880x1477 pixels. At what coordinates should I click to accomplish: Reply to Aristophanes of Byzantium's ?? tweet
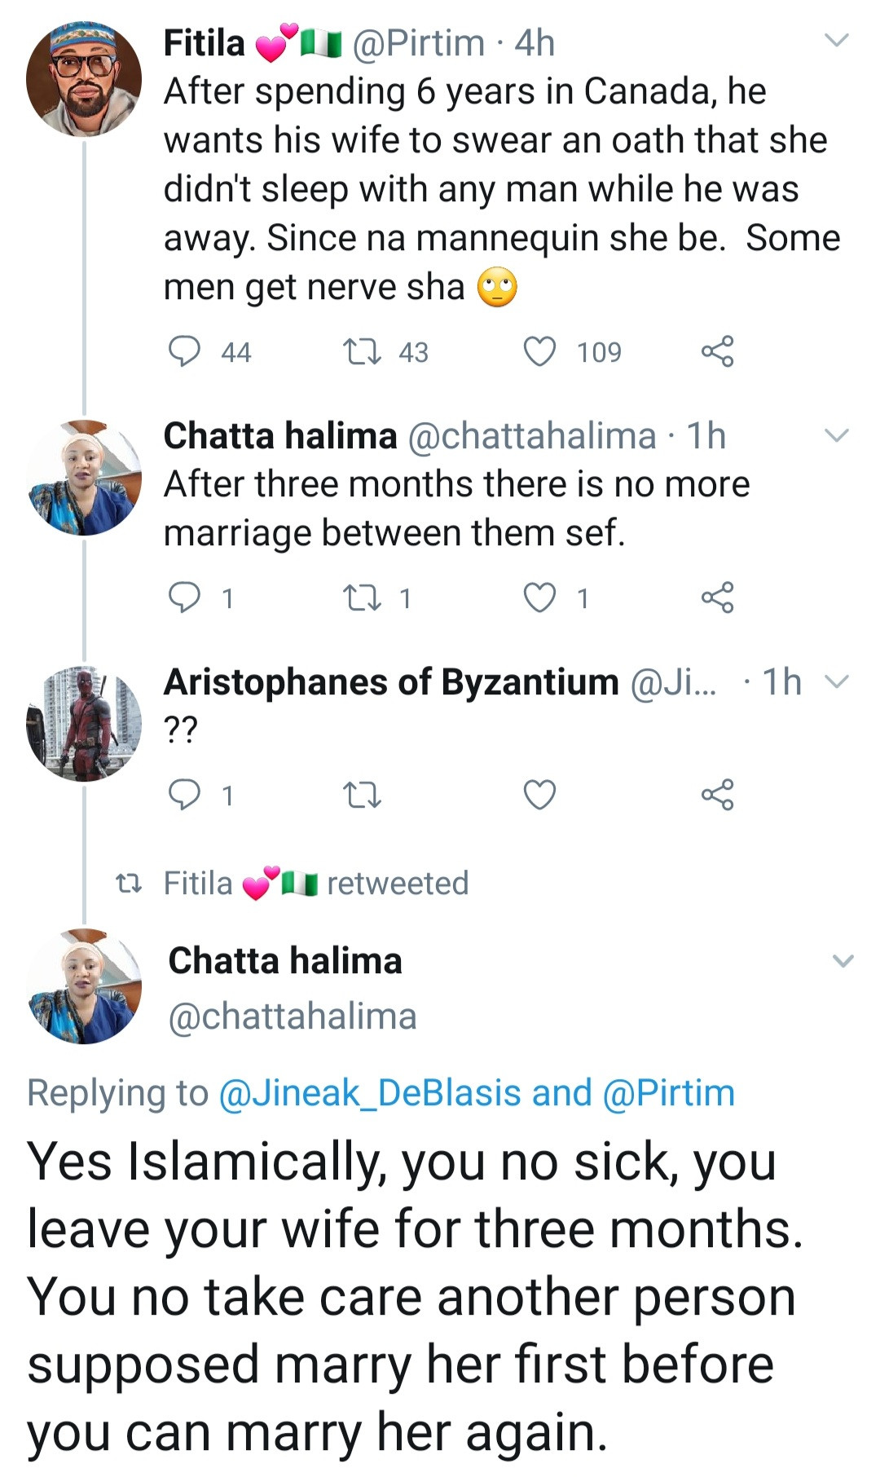[184, 794]
